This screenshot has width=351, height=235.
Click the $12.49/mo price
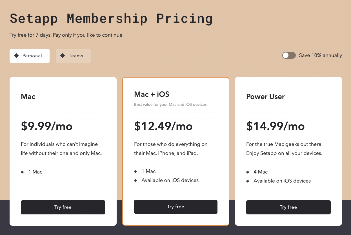click(163, 126)
